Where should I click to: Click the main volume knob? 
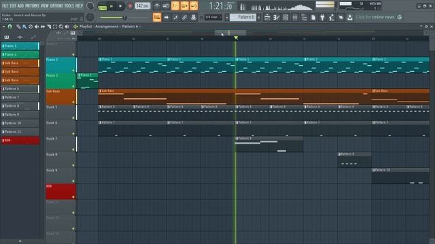[x=90, y=6]
